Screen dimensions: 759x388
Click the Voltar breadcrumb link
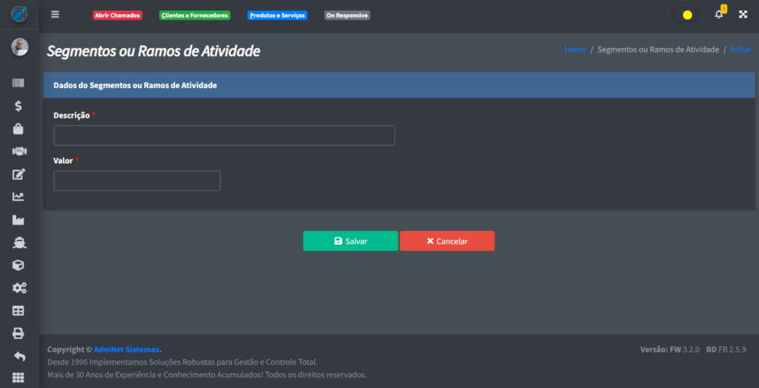point(740,50)
